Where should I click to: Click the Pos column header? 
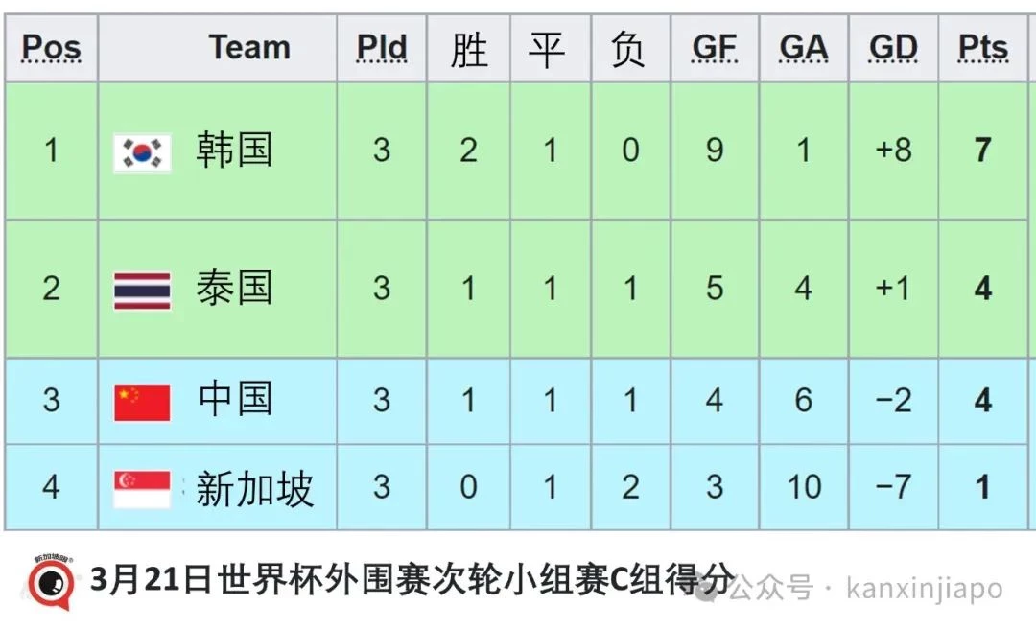point(52,48)
